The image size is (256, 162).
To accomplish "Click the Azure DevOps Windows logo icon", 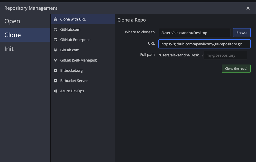I will (56, 91).
